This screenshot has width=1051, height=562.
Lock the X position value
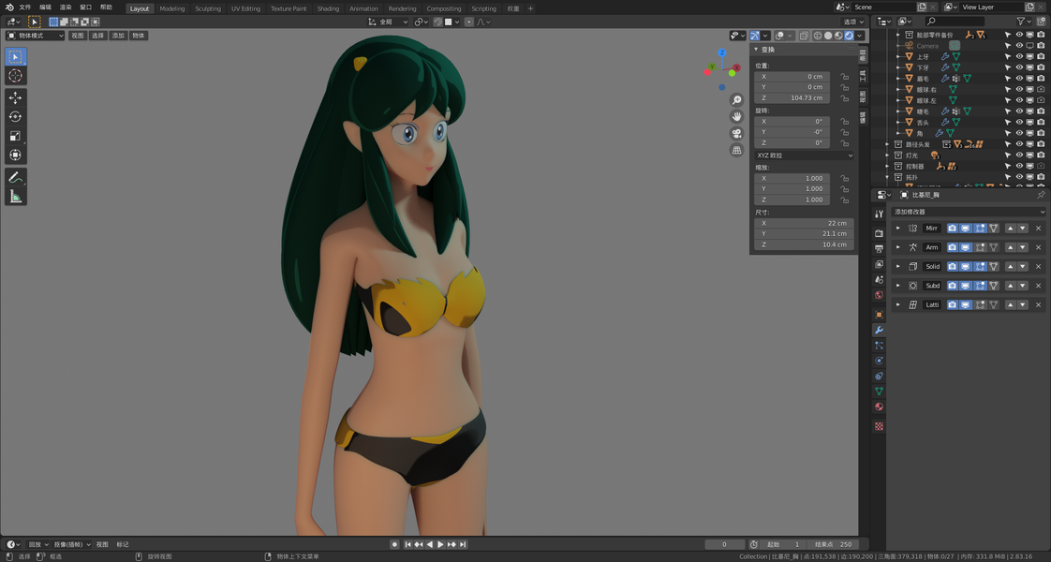845,77
